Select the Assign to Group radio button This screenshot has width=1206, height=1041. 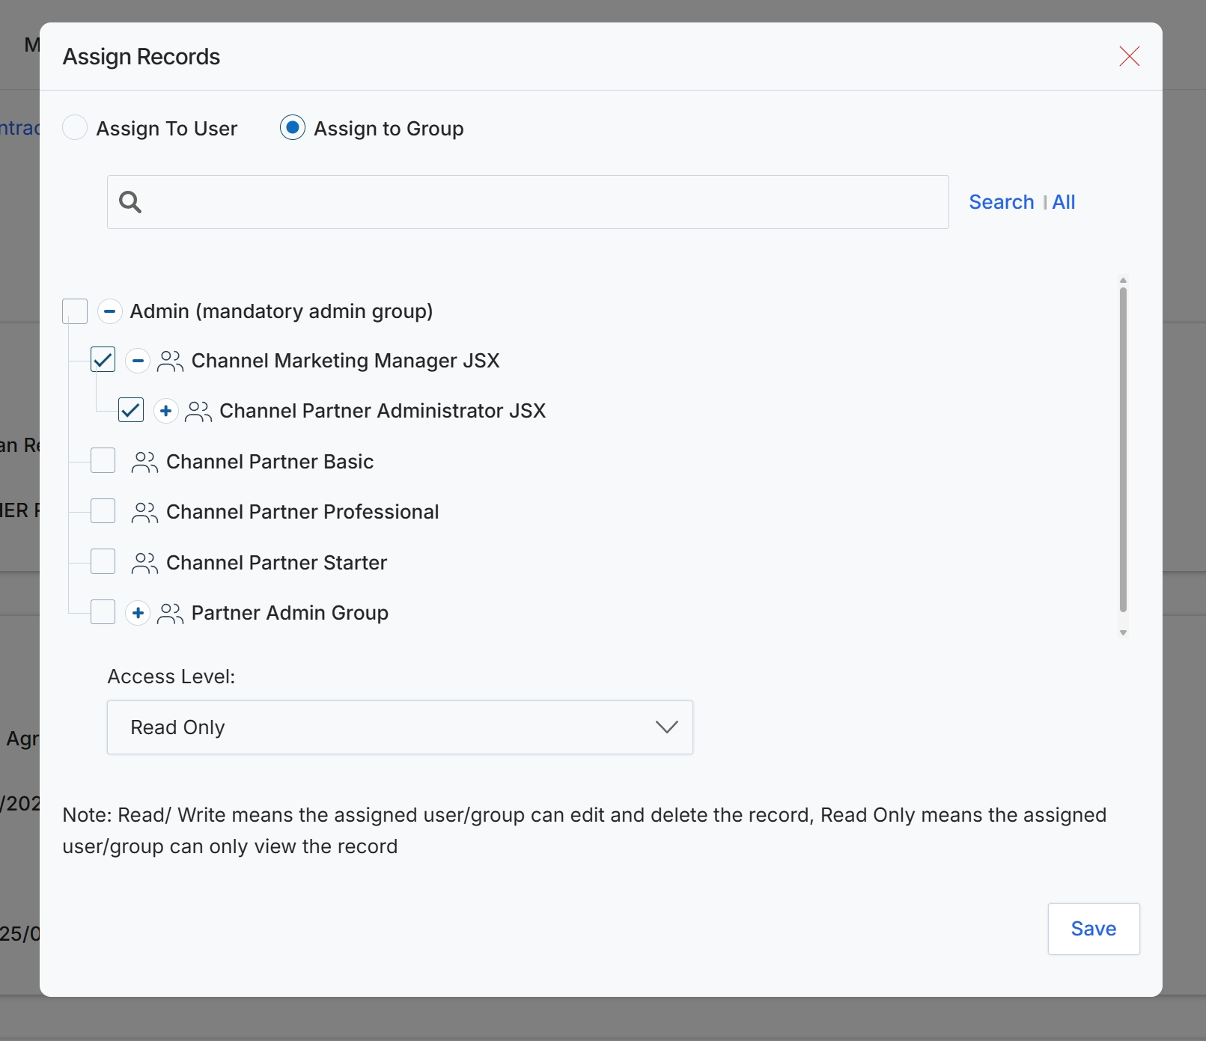coord(293,128)
